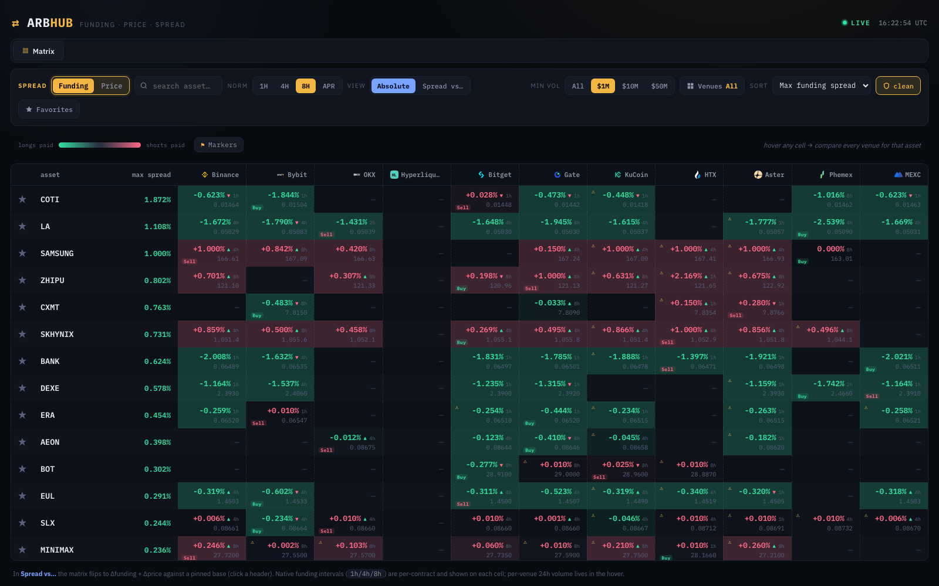
Task: Click the KuCoin logo header
Action: tap(618, 175)
